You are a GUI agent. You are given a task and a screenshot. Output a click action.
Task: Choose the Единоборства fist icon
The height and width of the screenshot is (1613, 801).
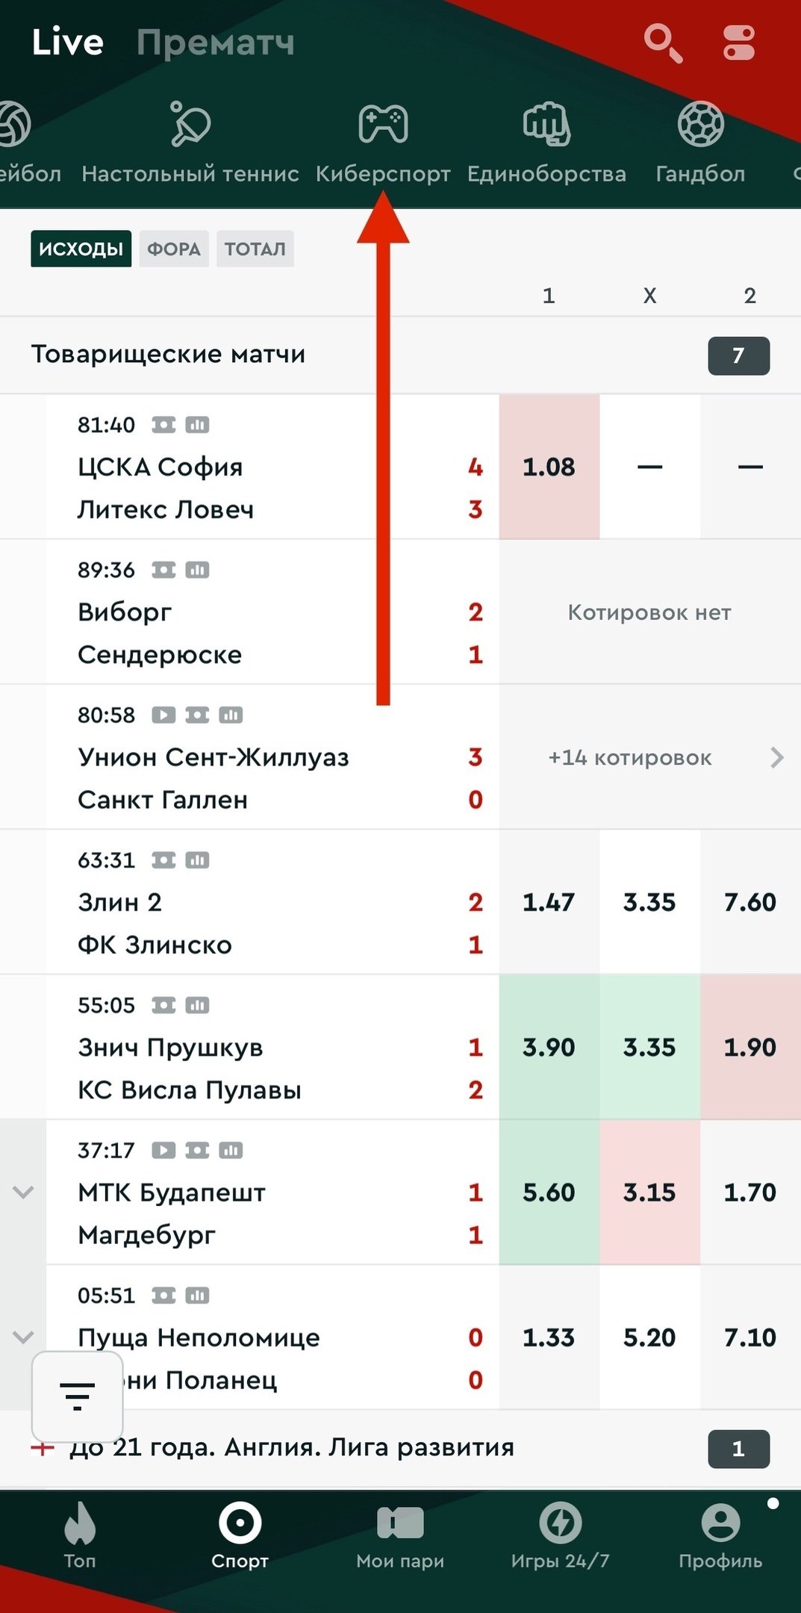point(546,124)
